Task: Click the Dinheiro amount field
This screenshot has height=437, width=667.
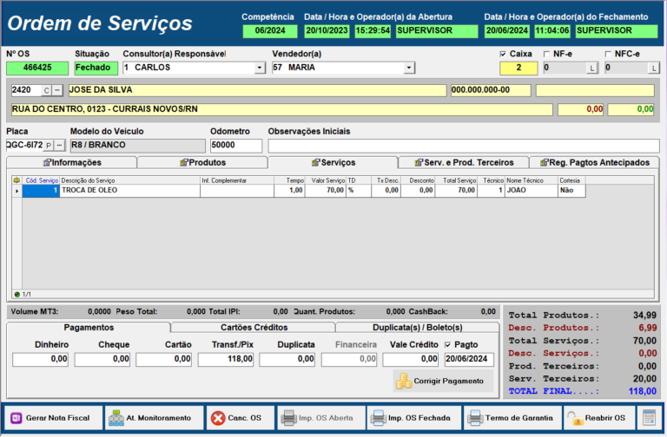Action: pyautogui.click(x=40, y=359)
